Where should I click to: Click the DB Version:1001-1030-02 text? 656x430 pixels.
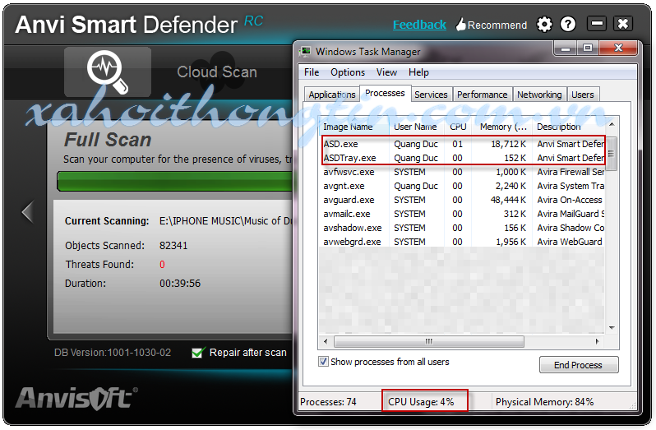(113, 353)
